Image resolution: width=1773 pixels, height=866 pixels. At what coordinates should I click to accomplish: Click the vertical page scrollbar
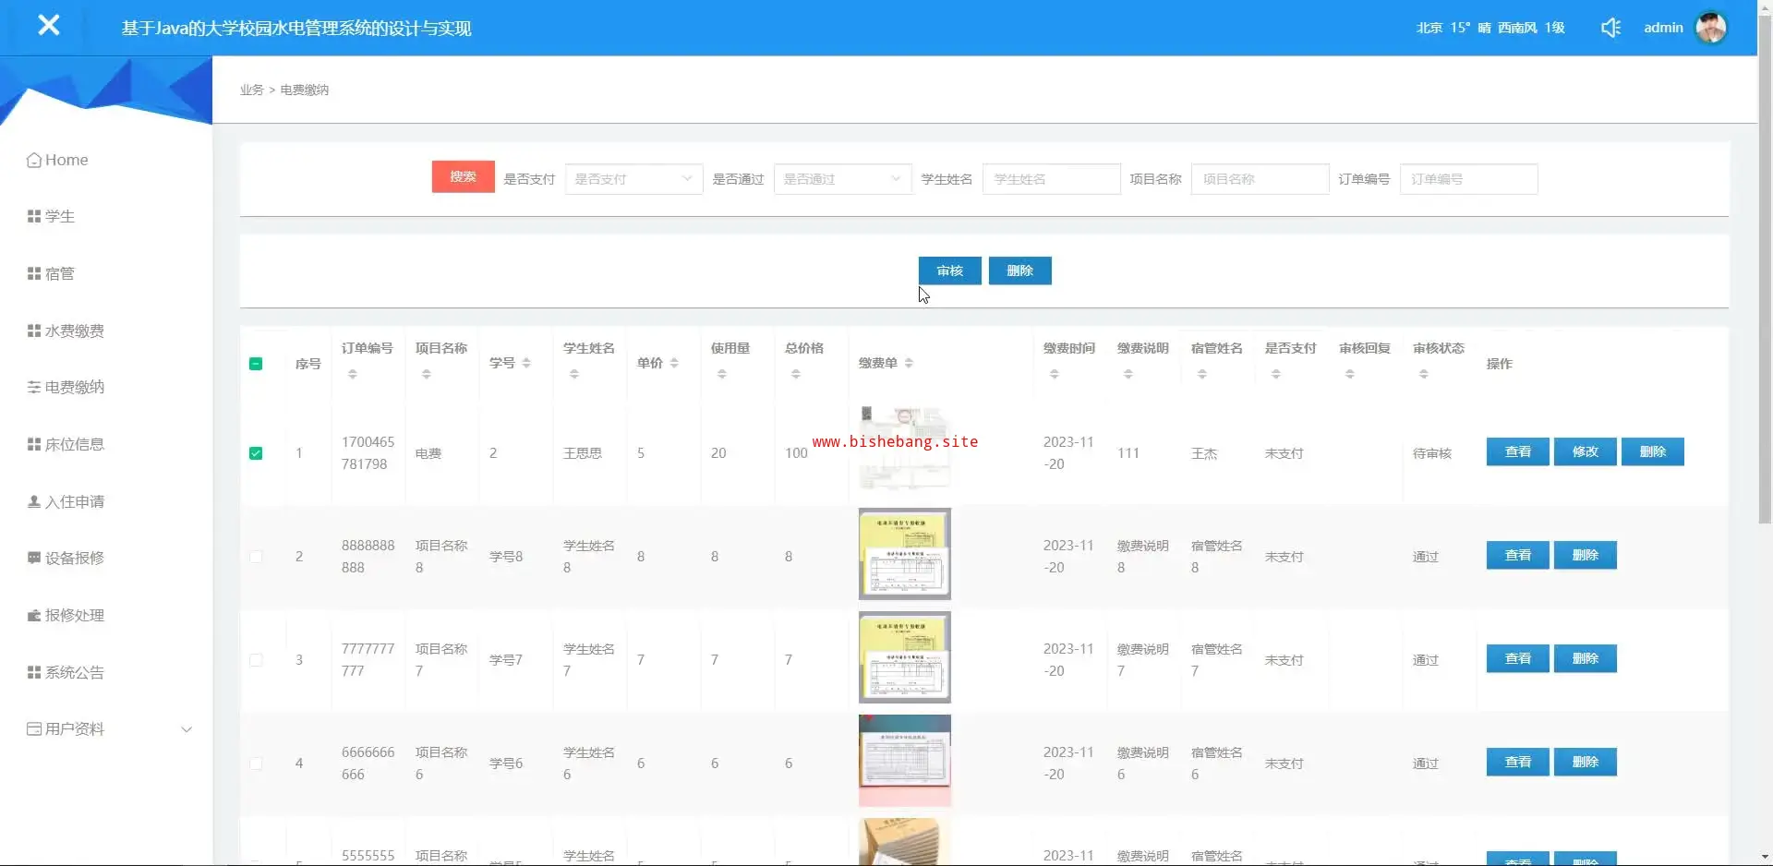(x=1765, y=277)
